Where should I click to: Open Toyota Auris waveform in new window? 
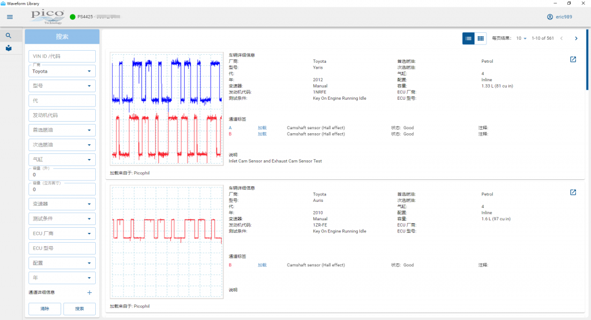[x=573, y=193]
